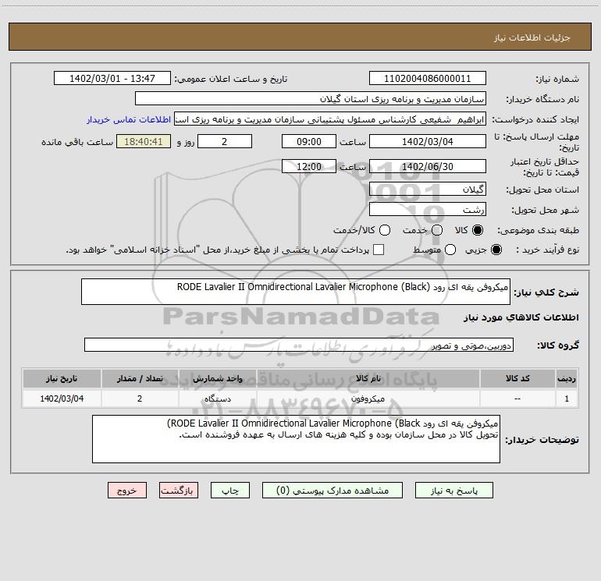Click the remaining time countdown 18:40:41
Screen dimensions: 601x581
coord(144,141)
